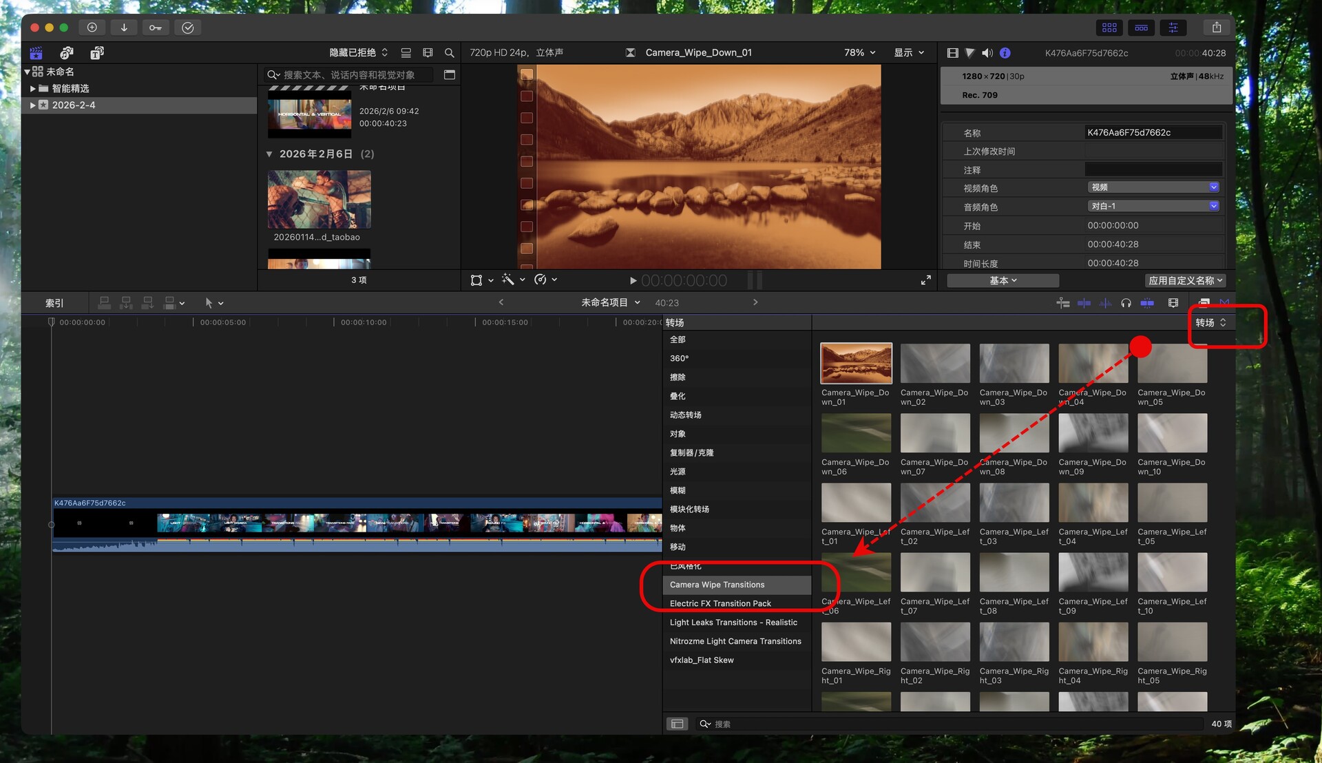Screen dimensions: 1322x763
Task: Click the 索引 index button
Action: coord(54,303)
